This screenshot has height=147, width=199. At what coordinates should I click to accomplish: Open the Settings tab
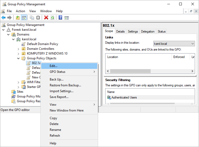tap(133, 32)
